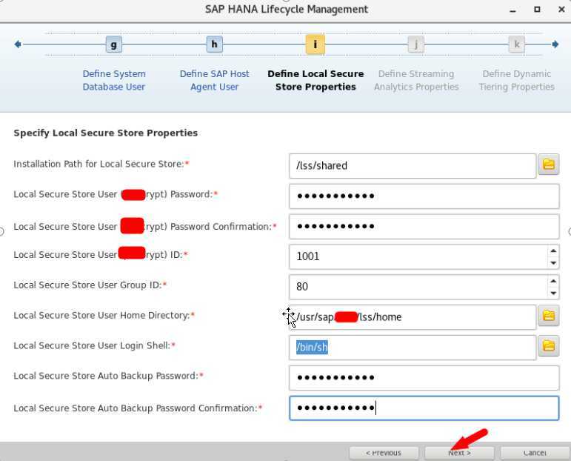Focus User Password Confirmation field
Viewport: 571px width, 461px height.
pos(424,226)
